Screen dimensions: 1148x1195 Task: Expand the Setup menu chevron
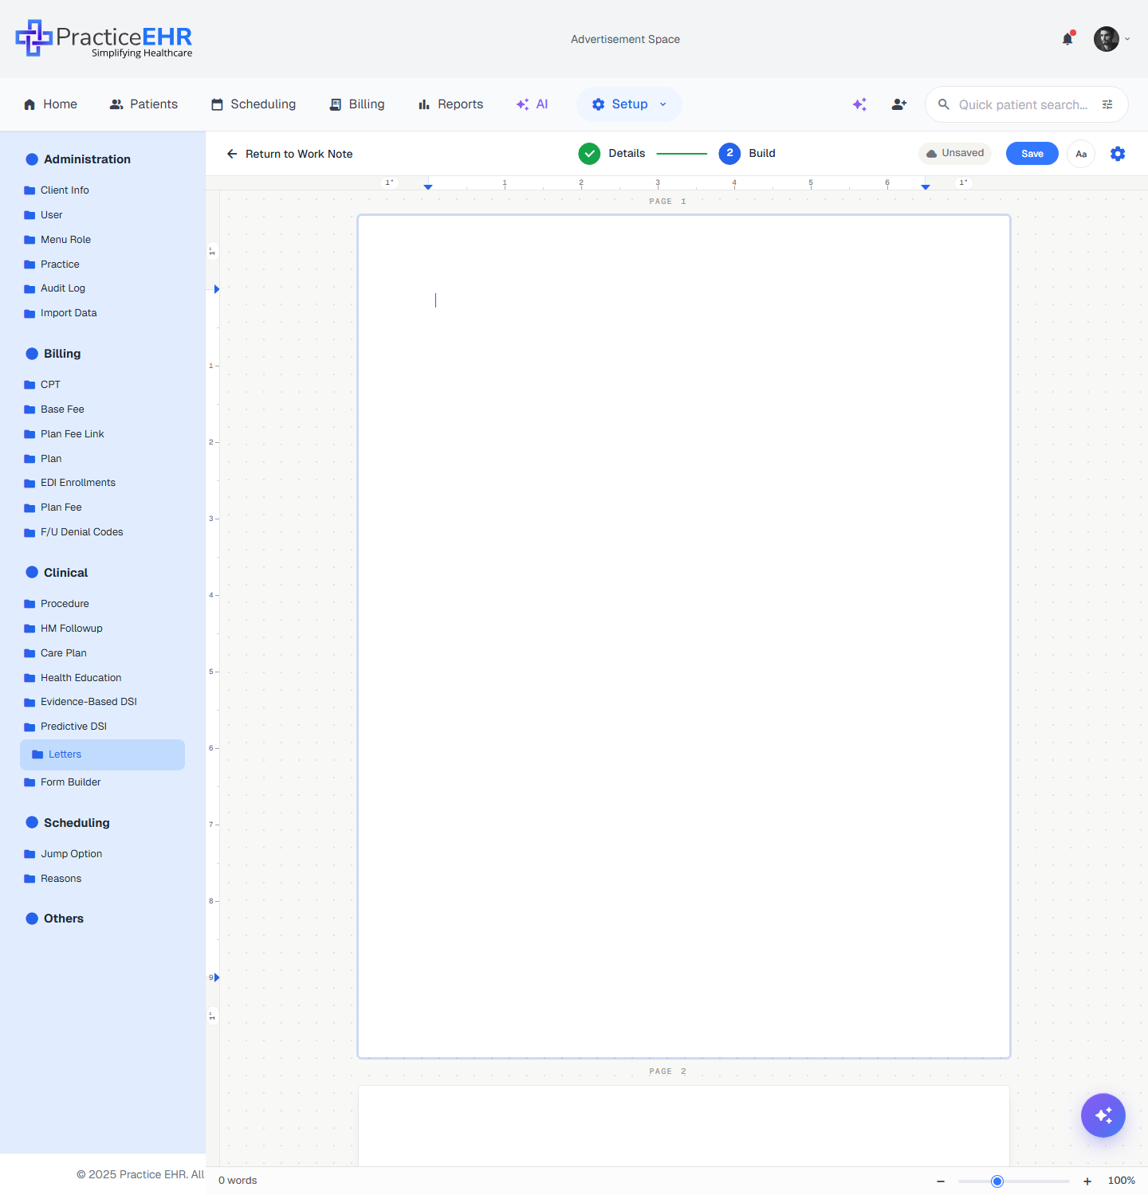[662, 104]
